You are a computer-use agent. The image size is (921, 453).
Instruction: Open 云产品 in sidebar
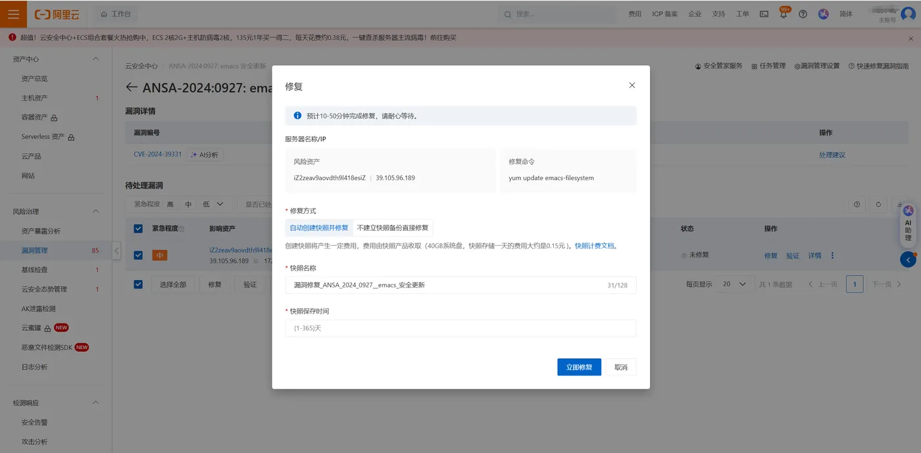[31, 156]
